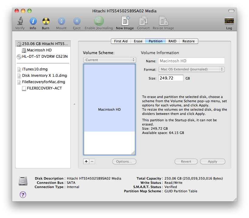Screen dimensions: 249x218
Task: Click the sidebar splitter handle dot
Action: pos(74,104)
